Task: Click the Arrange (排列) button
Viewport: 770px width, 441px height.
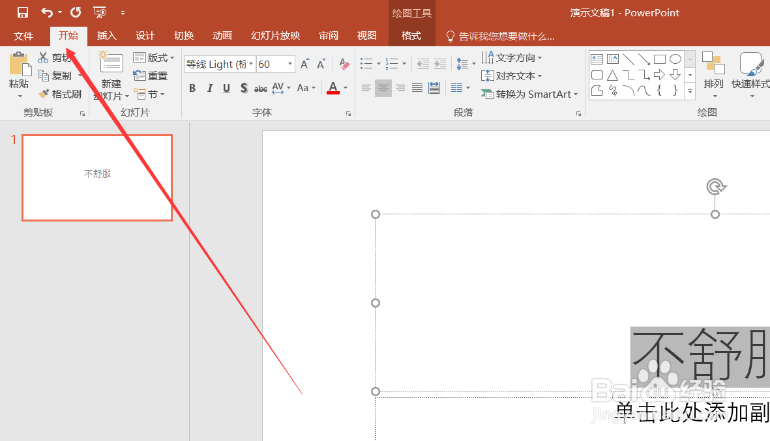Action: (x=713, y=75)
